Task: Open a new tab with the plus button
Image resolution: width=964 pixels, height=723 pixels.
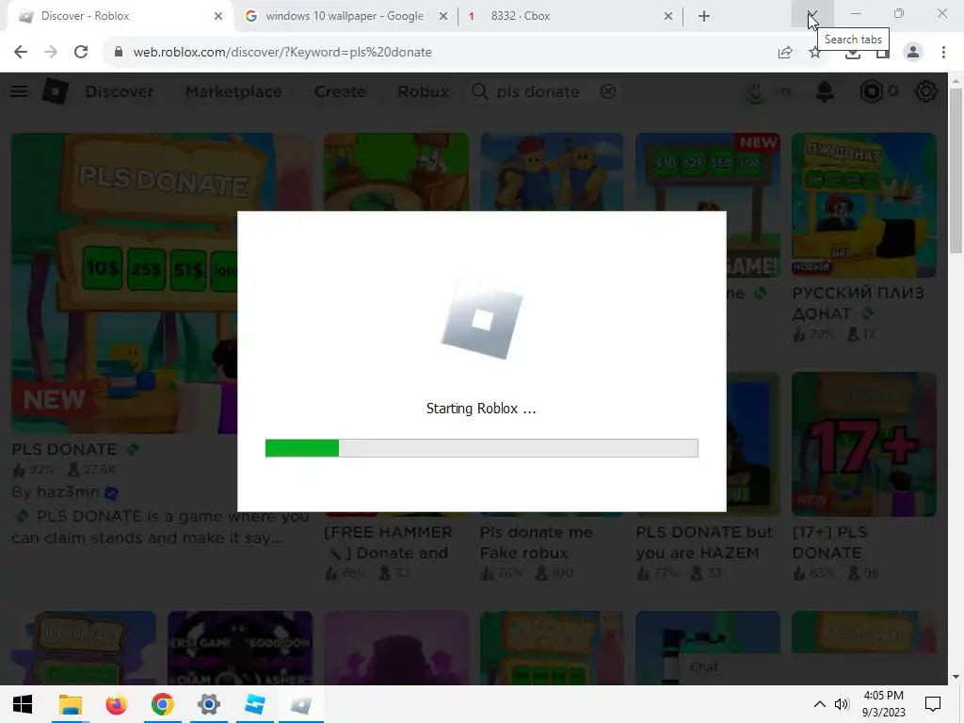Action: click(x=704, y=16)
